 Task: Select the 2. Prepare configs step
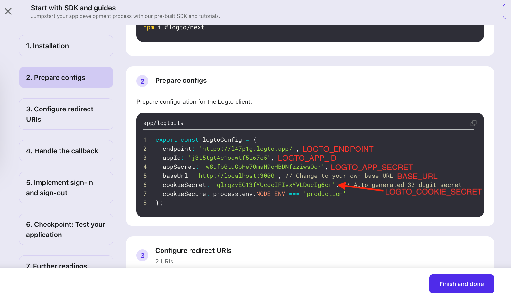click(x=66, y=77)
